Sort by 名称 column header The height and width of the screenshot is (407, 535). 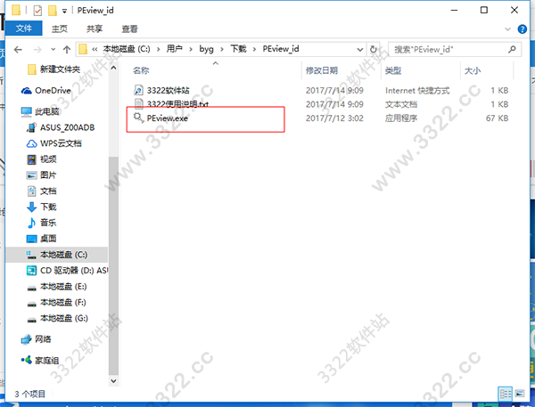141,70
